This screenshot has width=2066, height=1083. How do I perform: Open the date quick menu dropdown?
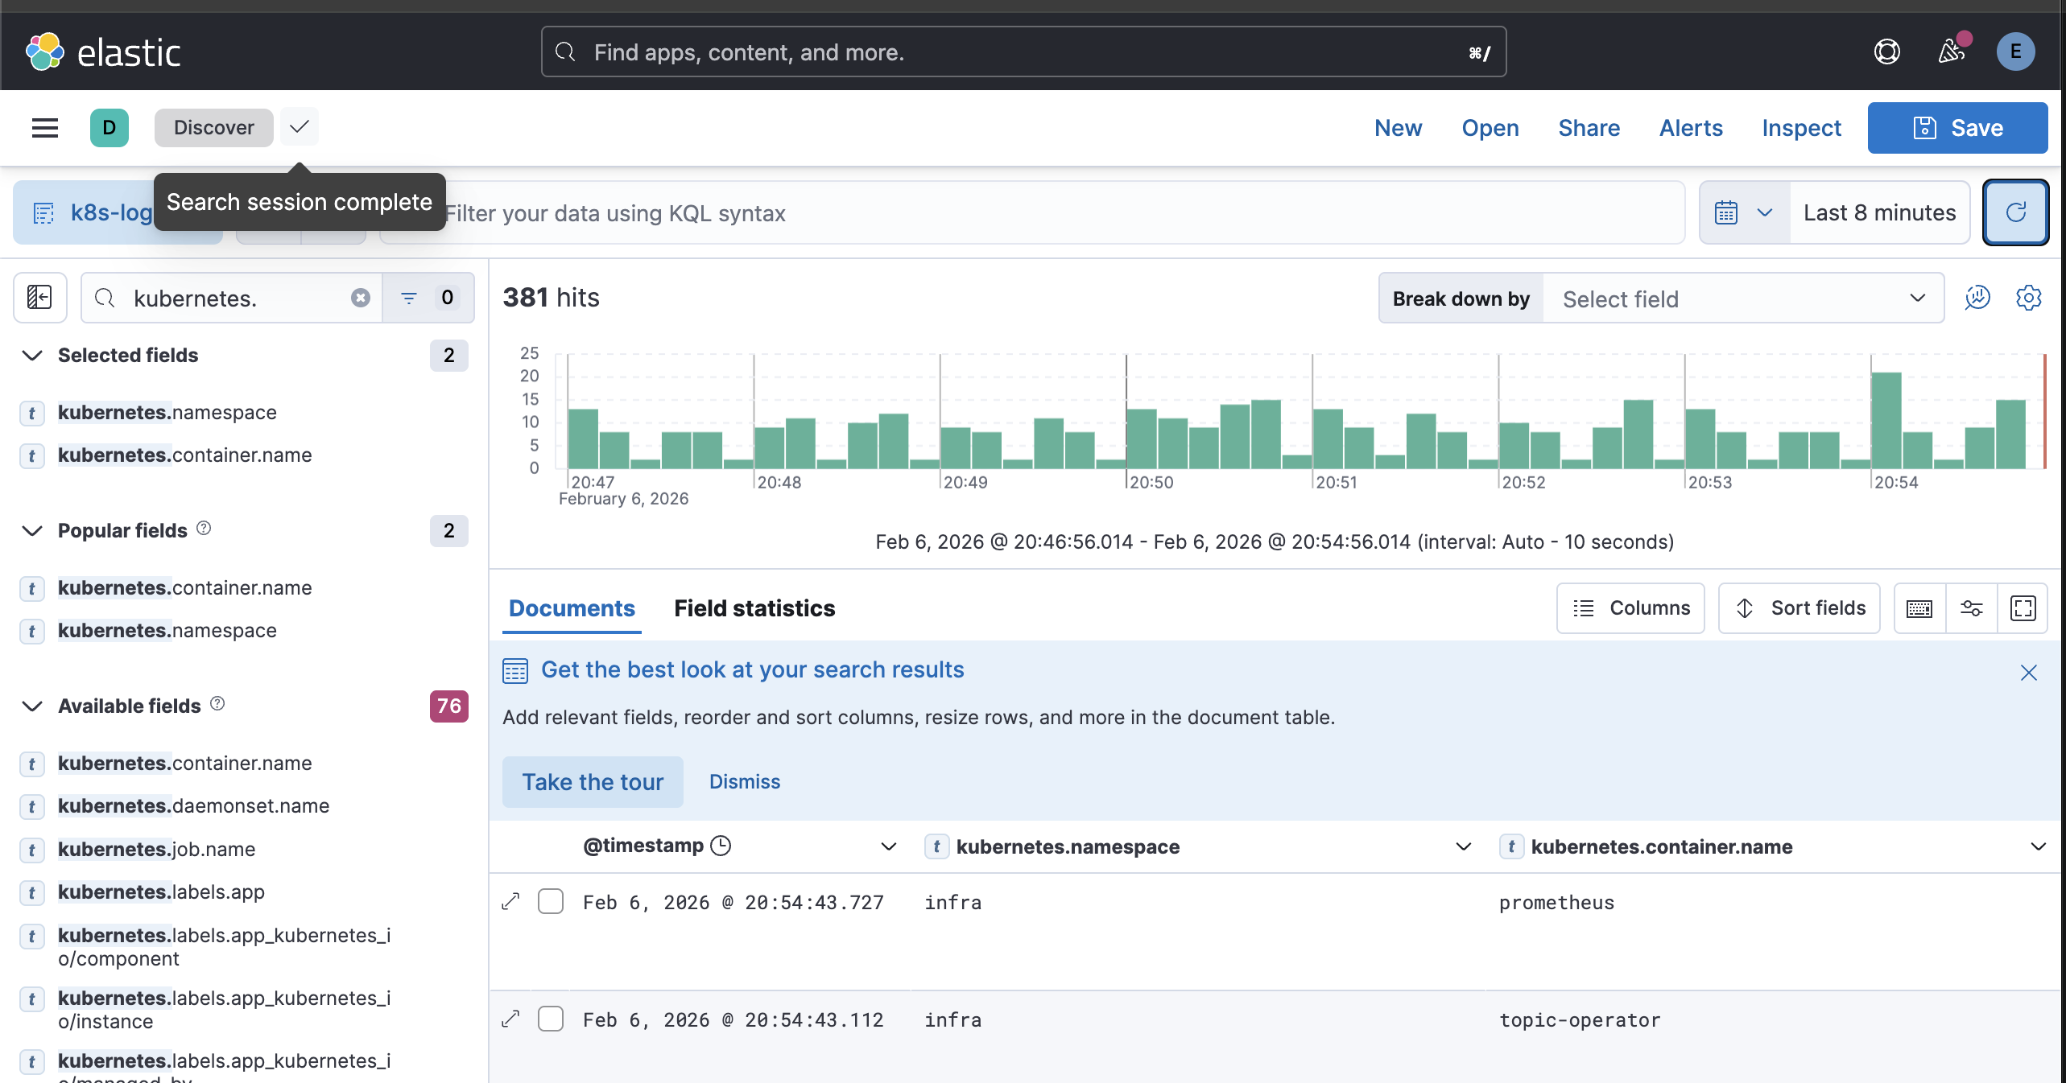(x=1744, y=212)
